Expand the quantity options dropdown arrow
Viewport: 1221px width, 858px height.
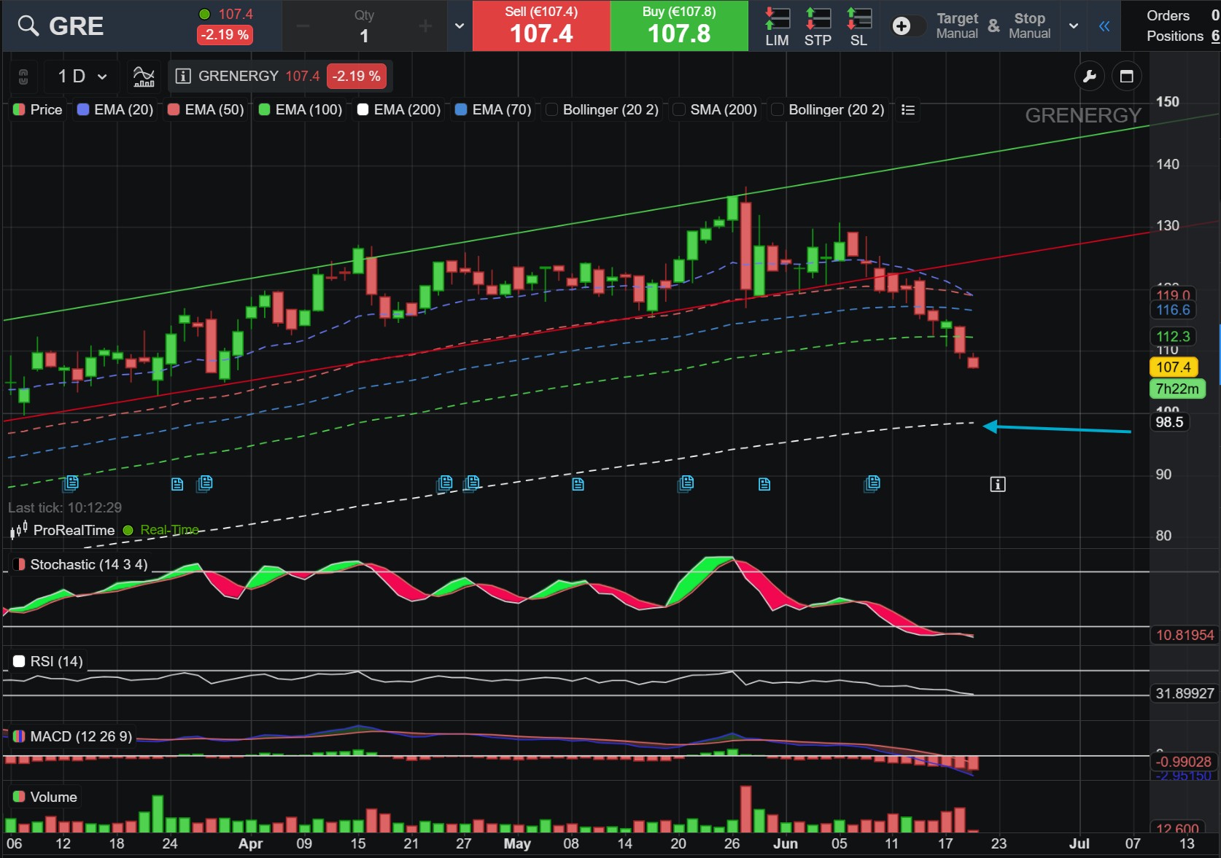point(460,26)
